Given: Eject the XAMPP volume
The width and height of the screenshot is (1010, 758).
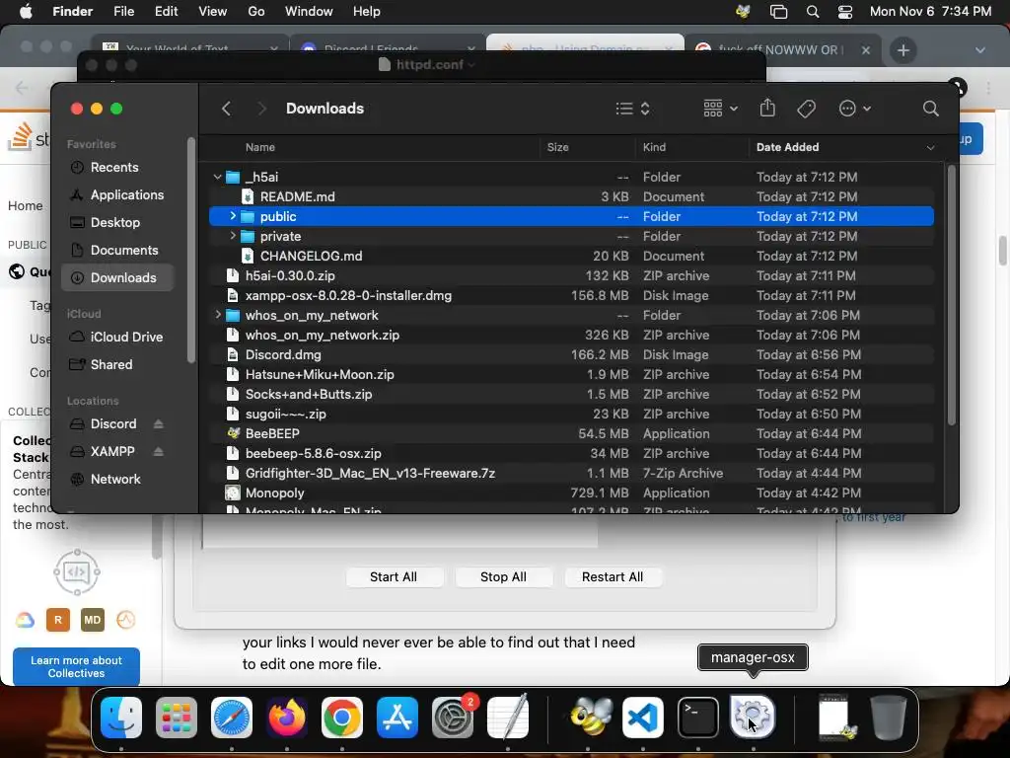Looking at the screenshot, I should point(159,452).
